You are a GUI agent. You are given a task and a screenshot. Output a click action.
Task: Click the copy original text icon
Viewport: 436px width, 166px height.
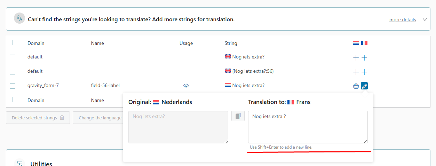click(x=238, y=116)
